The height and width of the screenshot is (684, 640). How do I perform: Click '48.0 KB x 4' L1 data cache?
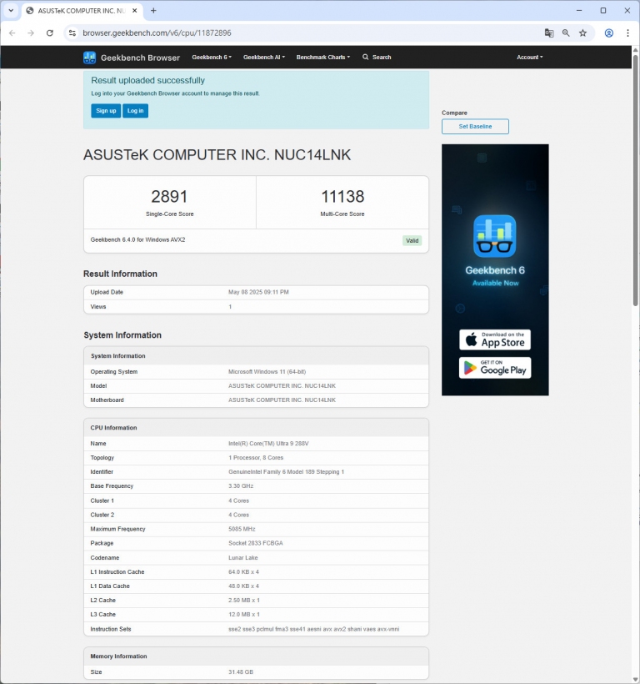click(x=243, y=586)
